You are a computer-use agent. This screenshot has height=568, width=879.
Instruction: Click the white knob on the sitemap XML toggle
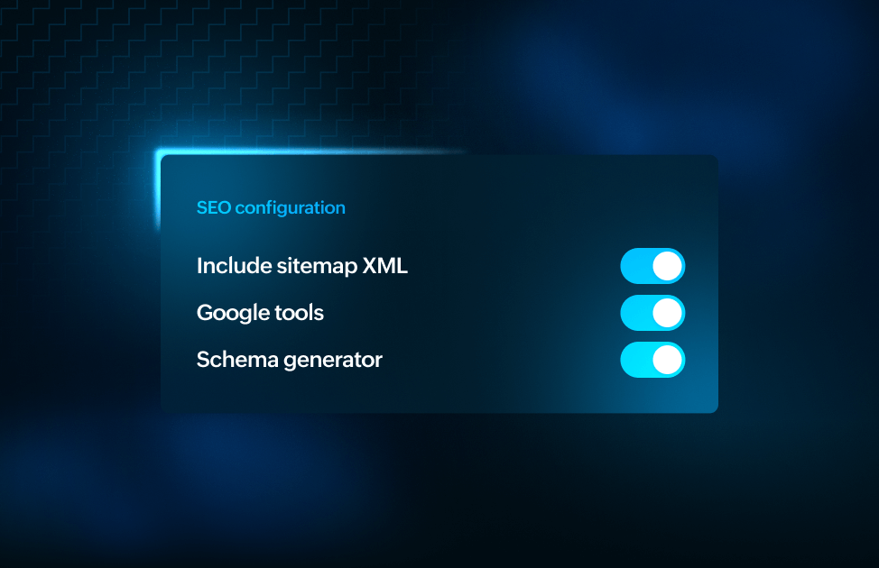pyautogui.click(x=667, y=266)
